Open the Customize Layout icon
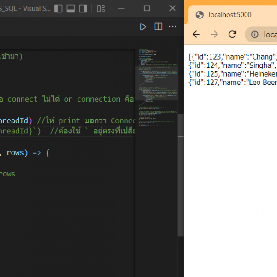Viewport: 277px width, 277px height. click(x=101, y=8)
